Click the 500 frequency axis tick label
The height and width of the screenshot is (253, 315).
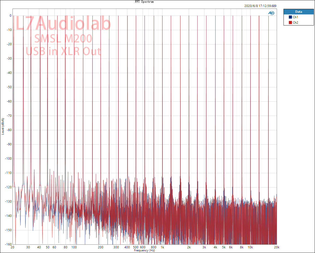pyautogui.click(x=136, y=247)
